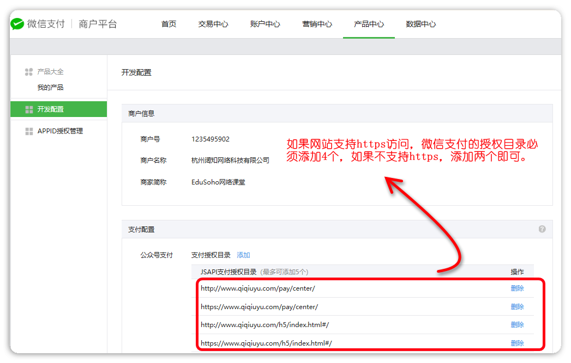Select the 产品中心 tab
571x363 pixels.
[x=369, y=24]
